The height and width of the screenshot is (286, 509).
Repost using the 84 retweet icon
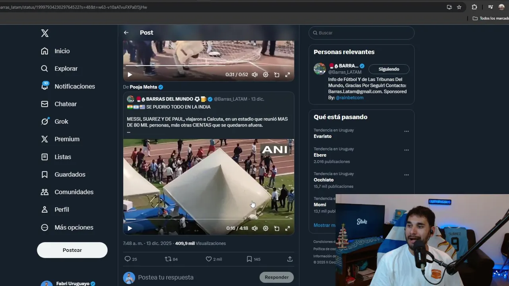click(171, 259)
